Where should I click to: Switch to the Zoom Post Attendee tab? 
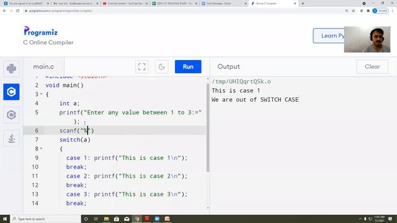(x=224, y=4)
